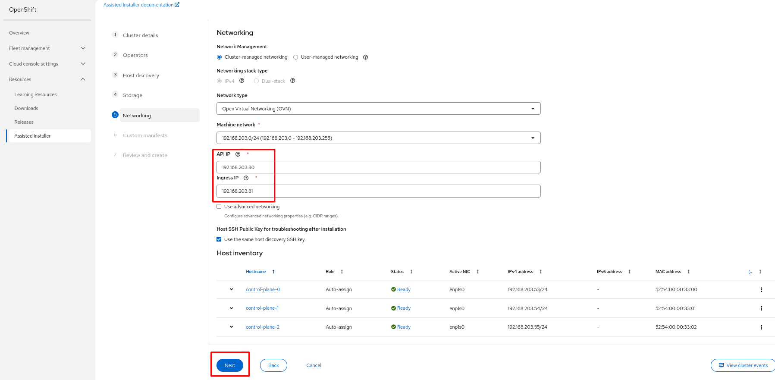Sort by last truncated column icon

760,272
